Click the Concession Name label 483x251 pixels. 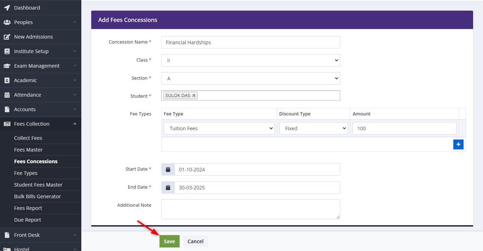point(128,42)
